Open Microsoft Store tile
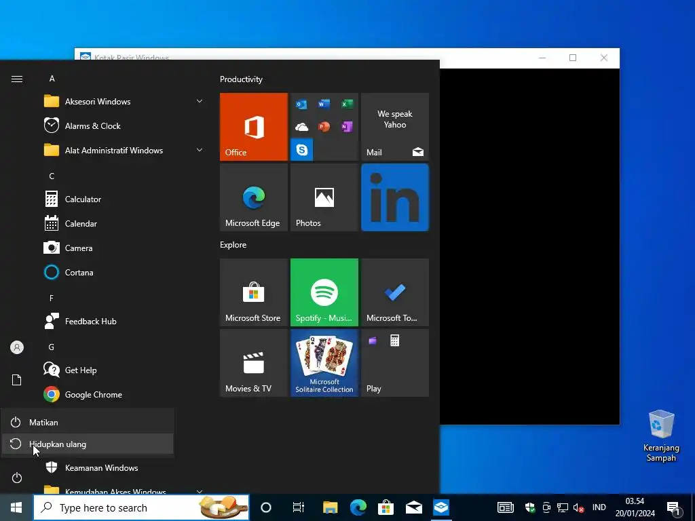Image resolution: width=695 pixels, height=521 pixels. [x=254, y=292]
